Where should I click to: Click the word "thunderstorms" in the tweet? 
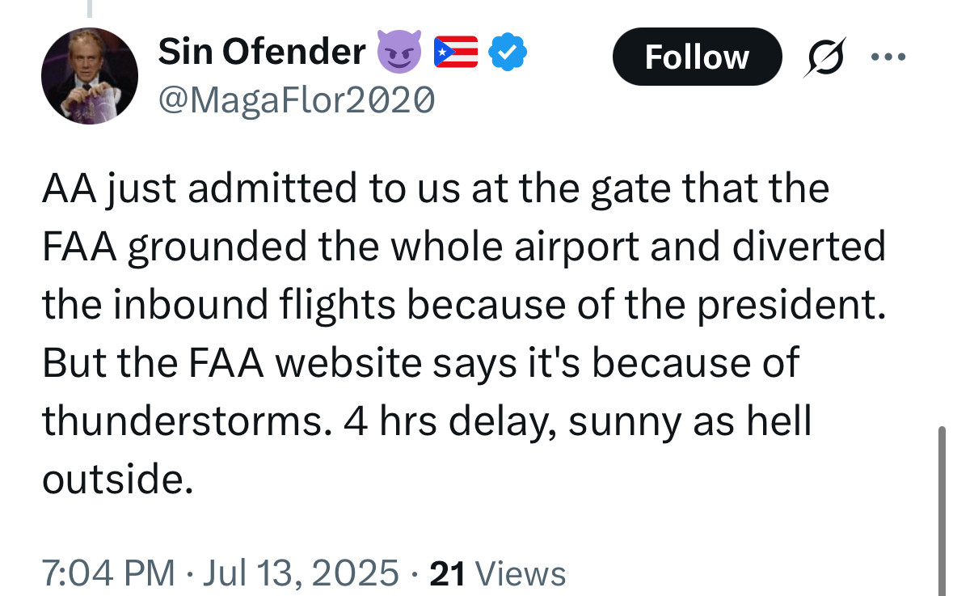tap(183, 421)
